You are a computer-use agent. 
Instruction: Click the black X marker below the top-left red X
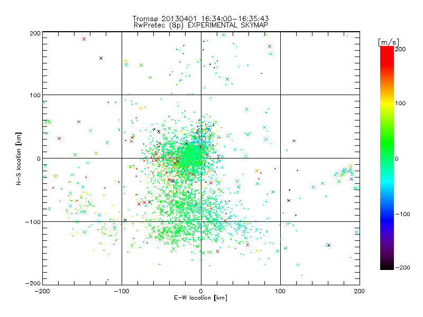point(101,58)
